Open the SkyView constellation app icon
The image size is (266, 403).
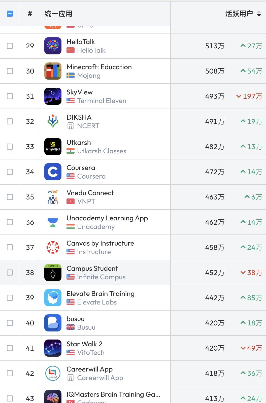point(53,96)
